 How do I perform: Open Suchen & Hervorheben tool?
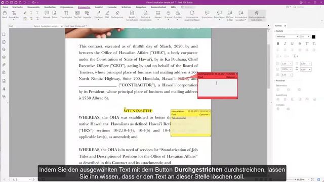[145, 16]
